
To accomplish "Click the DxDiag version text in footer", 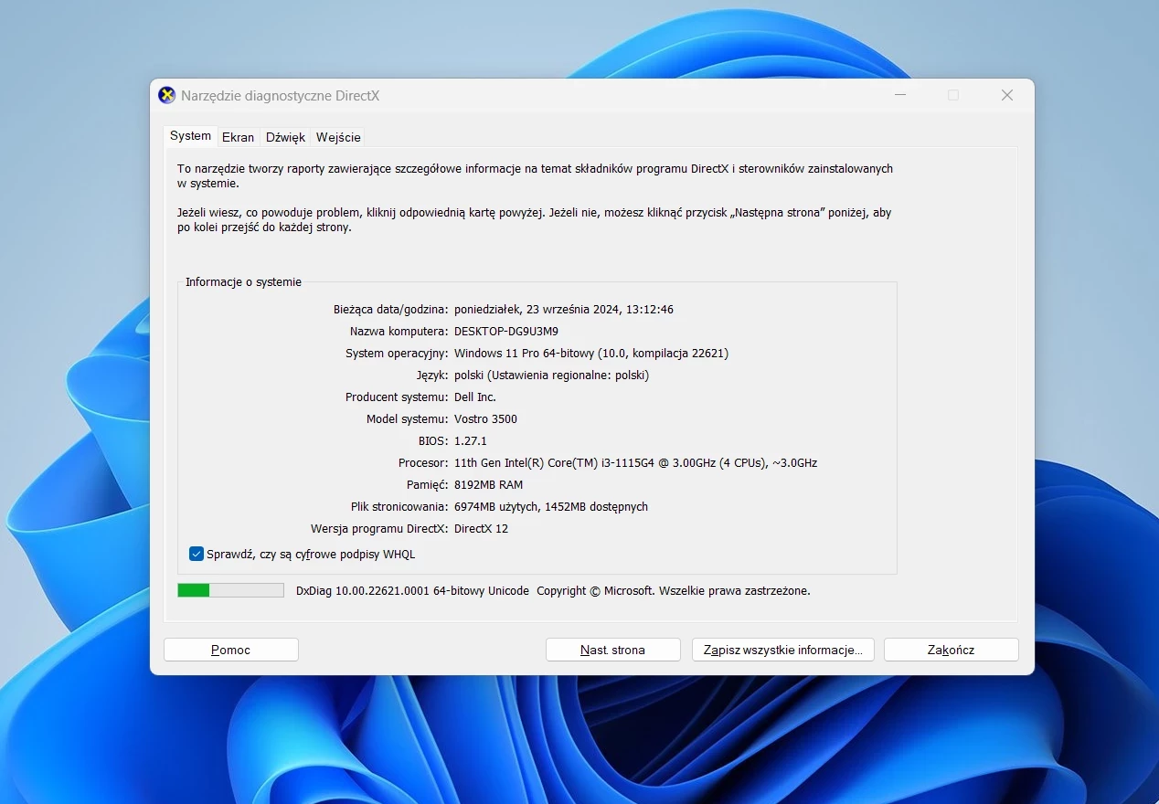I will (412, 590).
